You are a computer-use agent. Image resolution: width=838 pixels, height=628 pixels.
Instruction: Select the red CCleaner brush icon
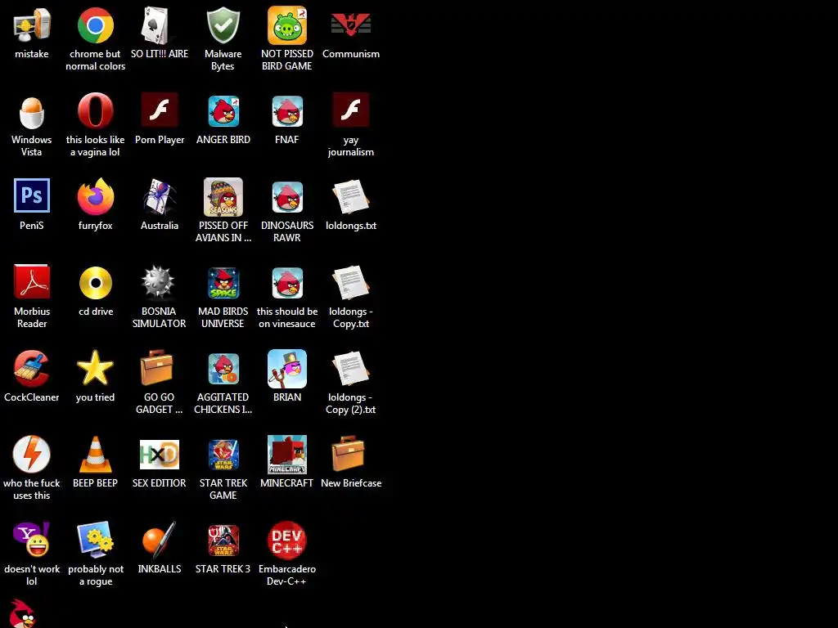[32, 369]
